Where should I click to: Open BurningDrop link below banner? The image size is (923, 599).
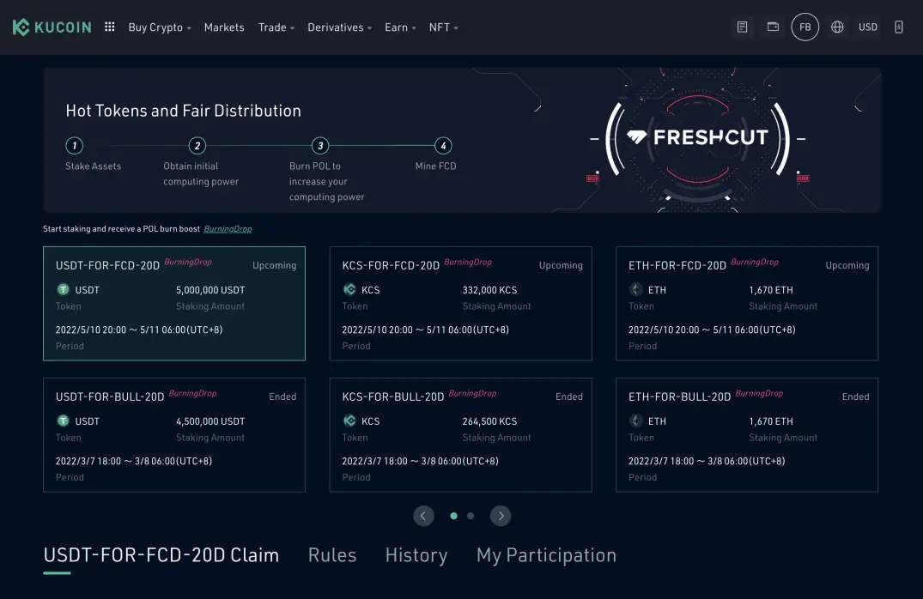pos(228,229)
